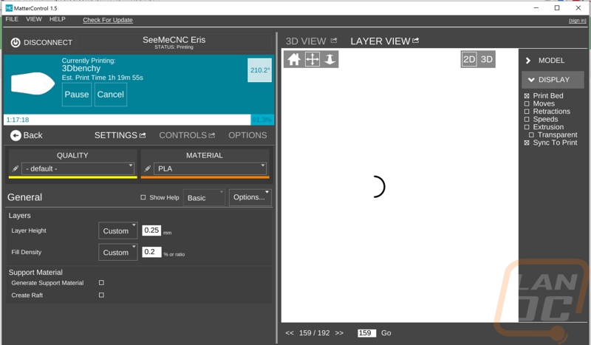The height and width of the screenshot is (345, 591).
Task: Enable the Moves display checkbox
Action: coord(527,104)
